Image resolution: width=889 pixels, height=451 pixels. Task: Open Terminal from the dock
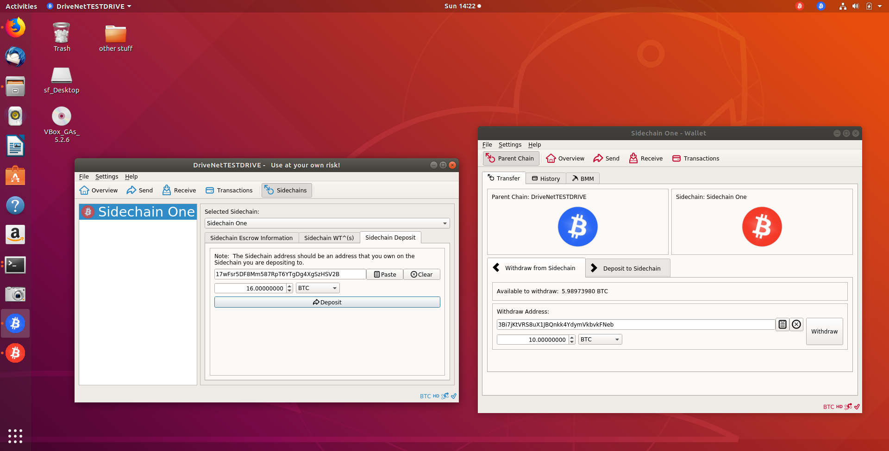tap(15, 265)
